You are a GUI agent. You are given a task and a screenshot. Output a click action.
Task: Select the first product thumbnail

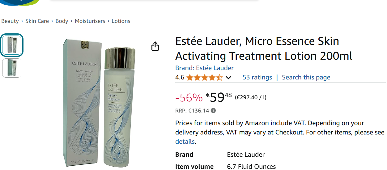[12, 45]
